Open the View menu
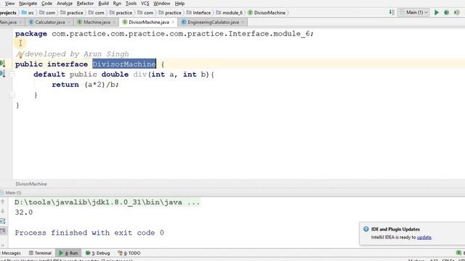Viewport: 465px width, 261px height. click(x=9, y=4)
